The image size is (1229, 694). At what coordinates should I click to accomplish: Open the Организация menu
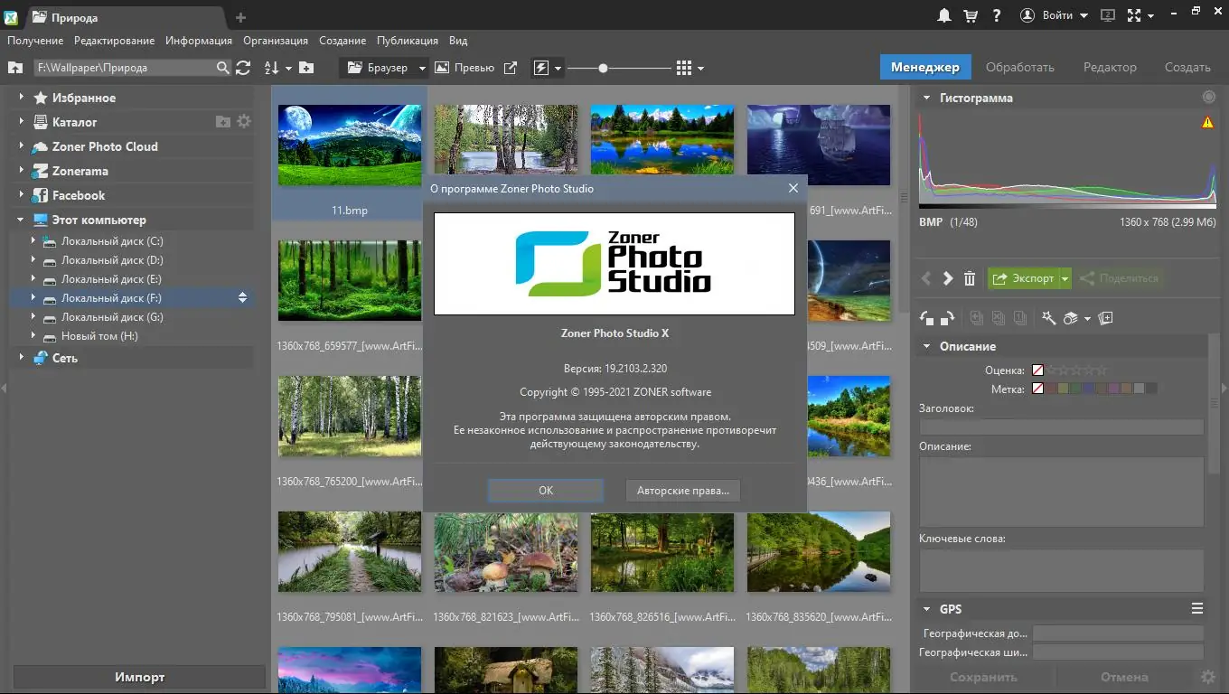[x=276, y=40]
